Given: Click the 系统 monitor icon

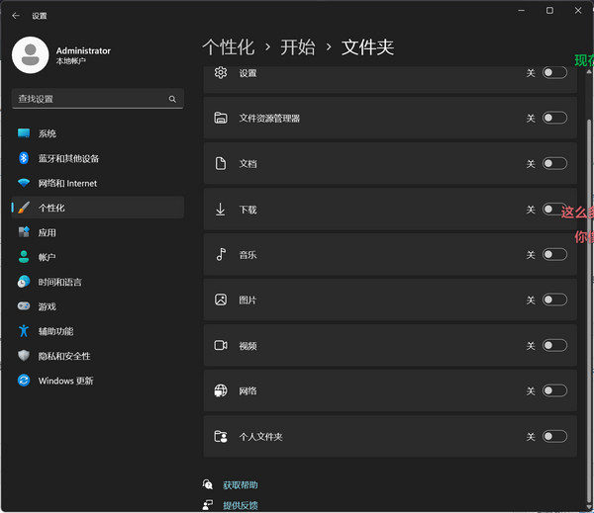Looking at the screenshot, I should pyautogui.click(x=24, y=133).
